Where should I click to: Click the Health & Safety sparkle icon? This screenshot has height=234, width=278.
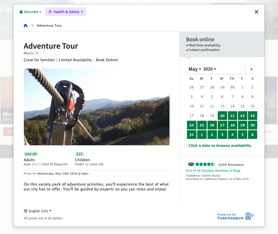[50, 12]
